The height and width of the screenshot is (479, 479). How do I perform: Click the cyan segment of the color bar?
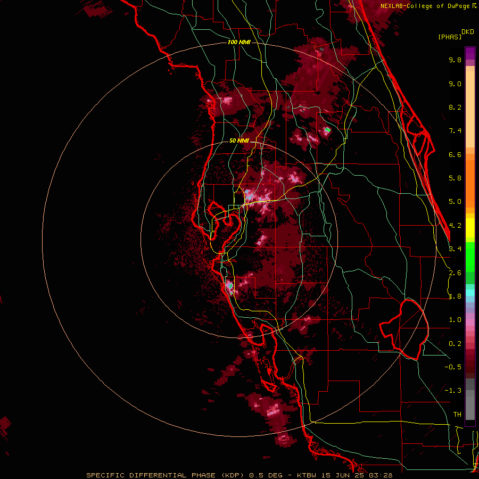(x=470, y=293)
